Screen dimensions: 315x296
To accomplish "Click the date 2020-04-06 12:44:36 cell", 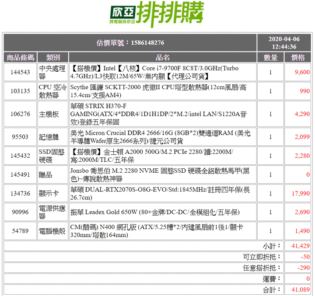I will point(284,42).
